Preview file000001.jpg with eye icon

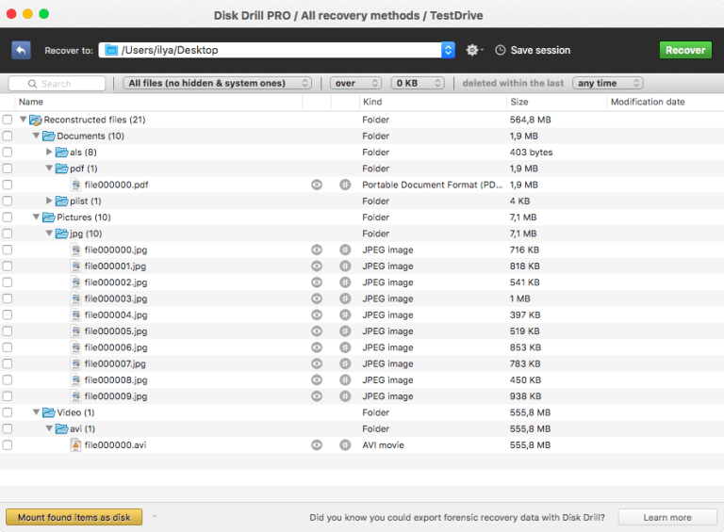point(317,266)
